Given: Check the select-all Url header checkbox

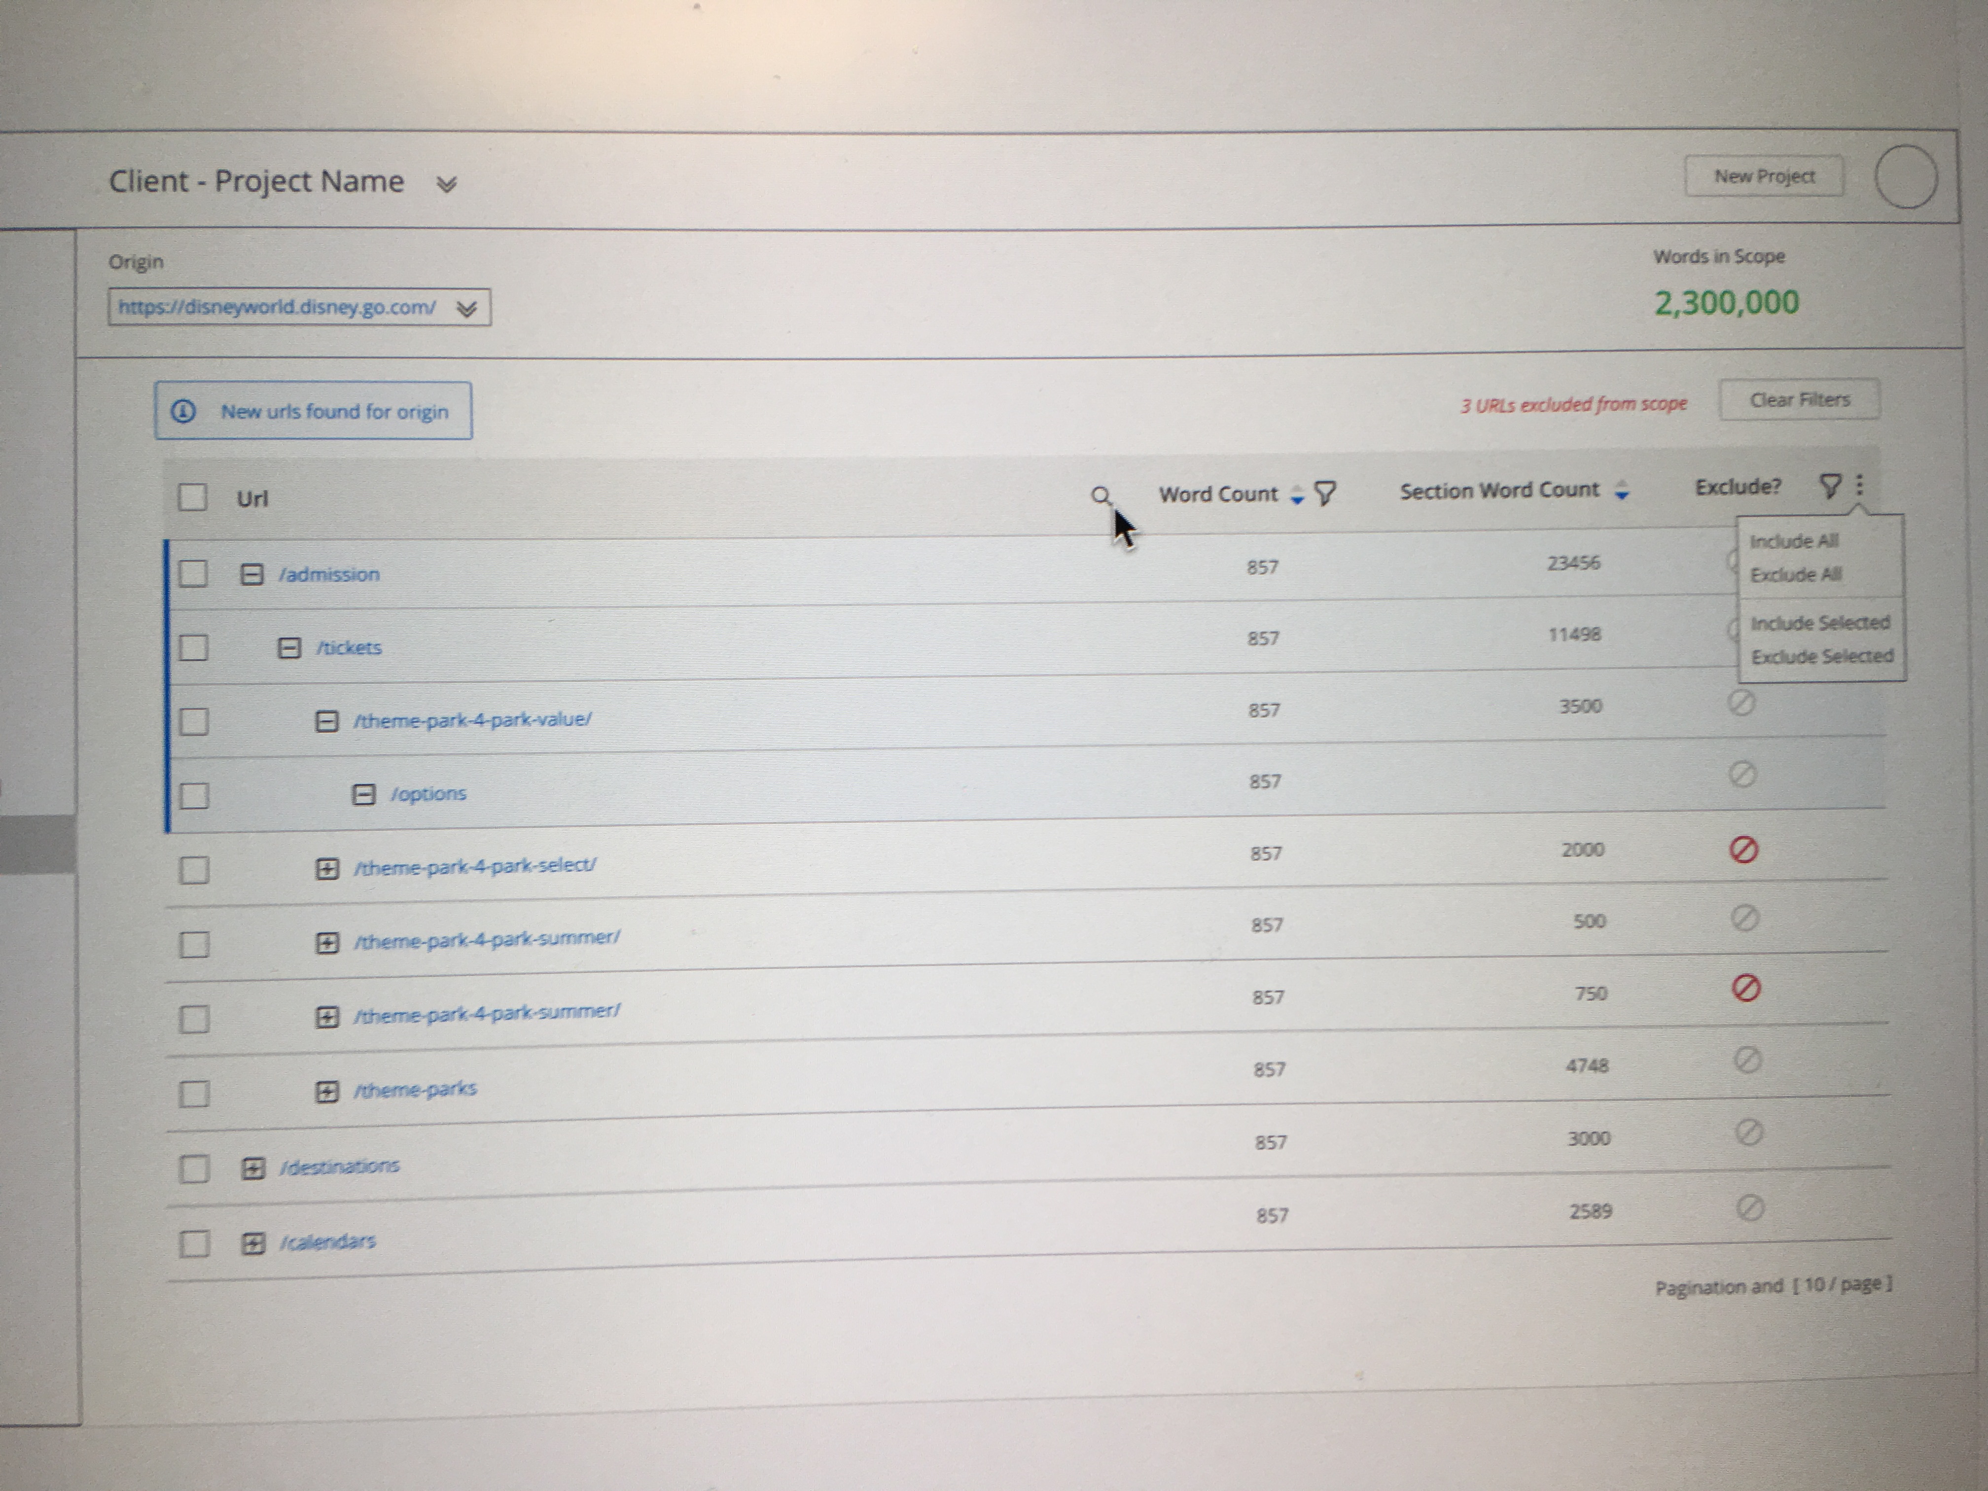Looking at the screenshot, I should click(x=192, y=497).
